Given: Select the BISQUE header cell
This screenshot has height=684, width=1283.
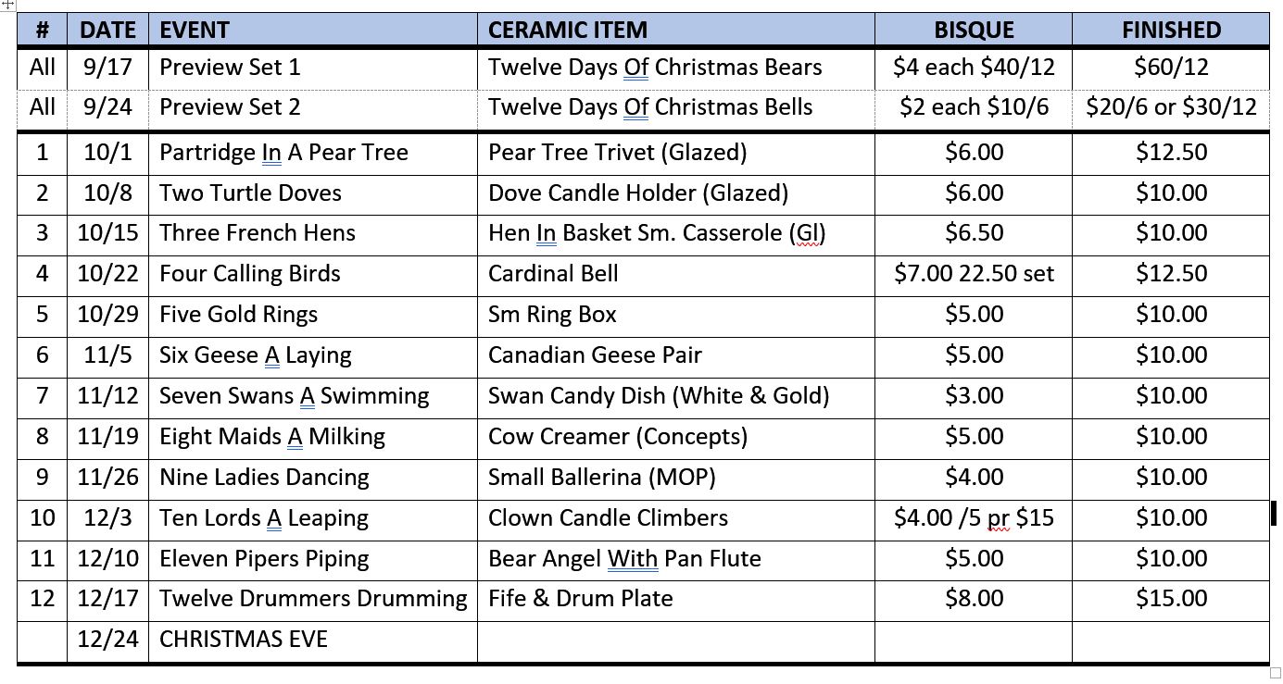Looking at the screenshot, I should click(x=973, y=30).
